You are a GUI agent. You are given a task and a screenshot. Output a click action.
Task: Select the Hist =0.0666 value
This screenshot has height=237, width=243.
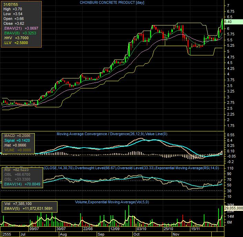15,145
